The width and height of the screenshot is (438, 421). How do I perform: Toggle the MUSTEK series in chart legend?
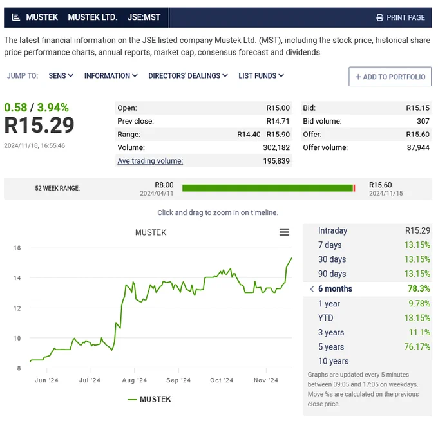(149, 399)
